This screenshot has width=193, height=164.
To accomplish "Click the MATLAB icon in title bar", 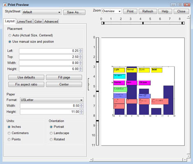I will [x=5, y=5].
